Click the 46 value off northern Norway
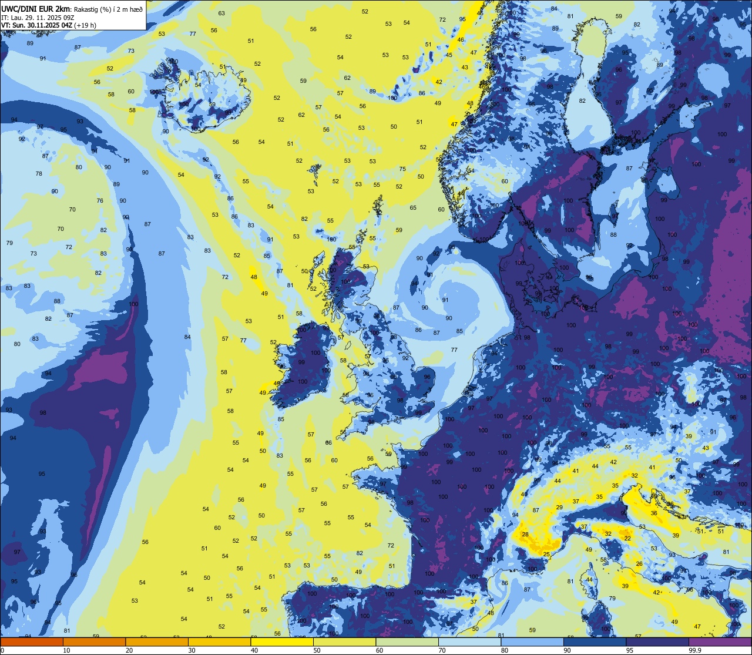Viewport: 752px width, 655px height. (461, 40)
